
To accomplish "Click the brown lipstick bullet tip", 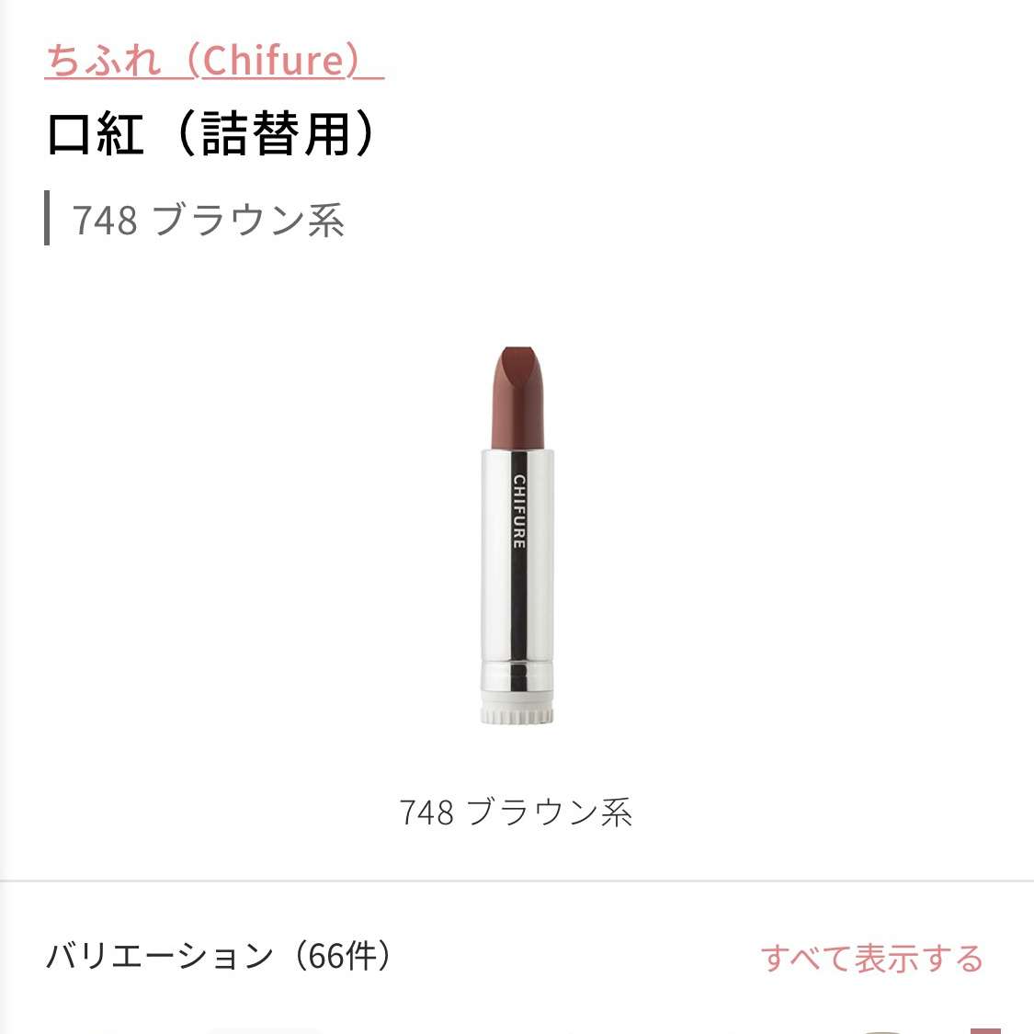I will (517, 397).
